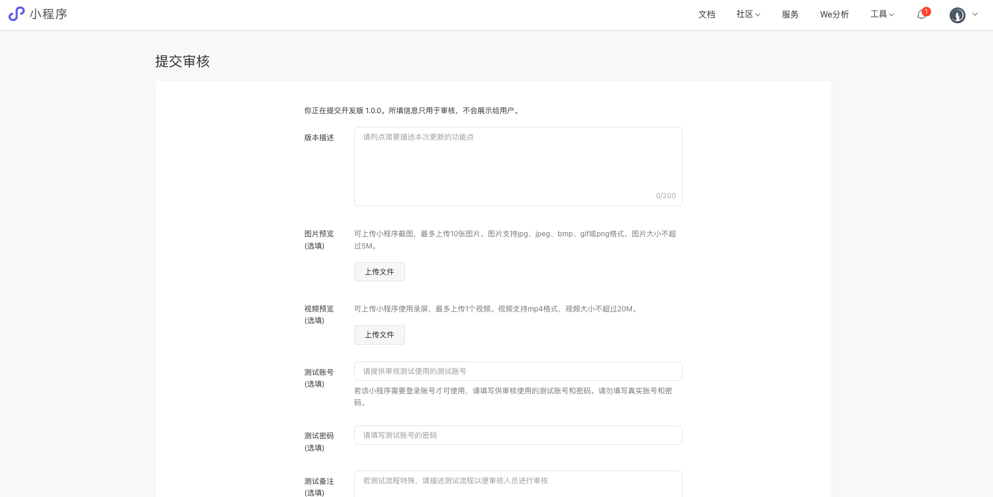993x497 pixels.
Task: Click the 小程序 title text
Action: click(x=49, y=14)
